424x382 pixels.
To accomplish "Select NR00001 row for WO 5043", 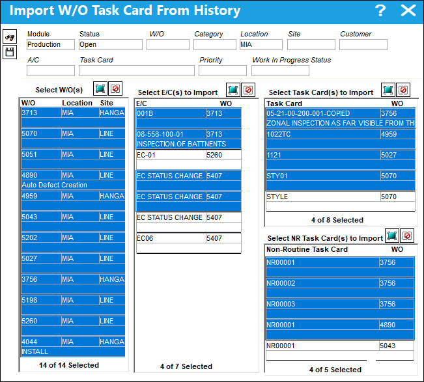I will tap(340, 351).
